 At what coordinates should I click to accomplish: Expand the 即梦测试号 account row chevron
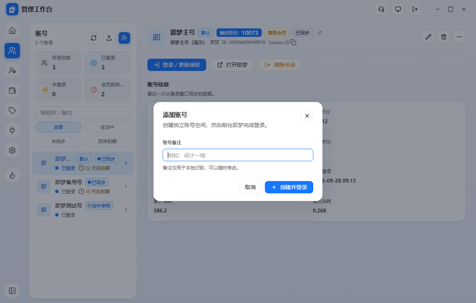(126, 210)
